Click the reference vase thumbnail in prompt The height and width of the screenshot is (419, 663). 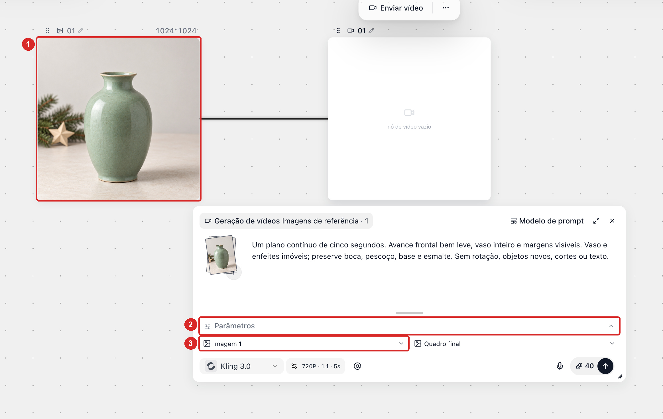click(221, 255)
